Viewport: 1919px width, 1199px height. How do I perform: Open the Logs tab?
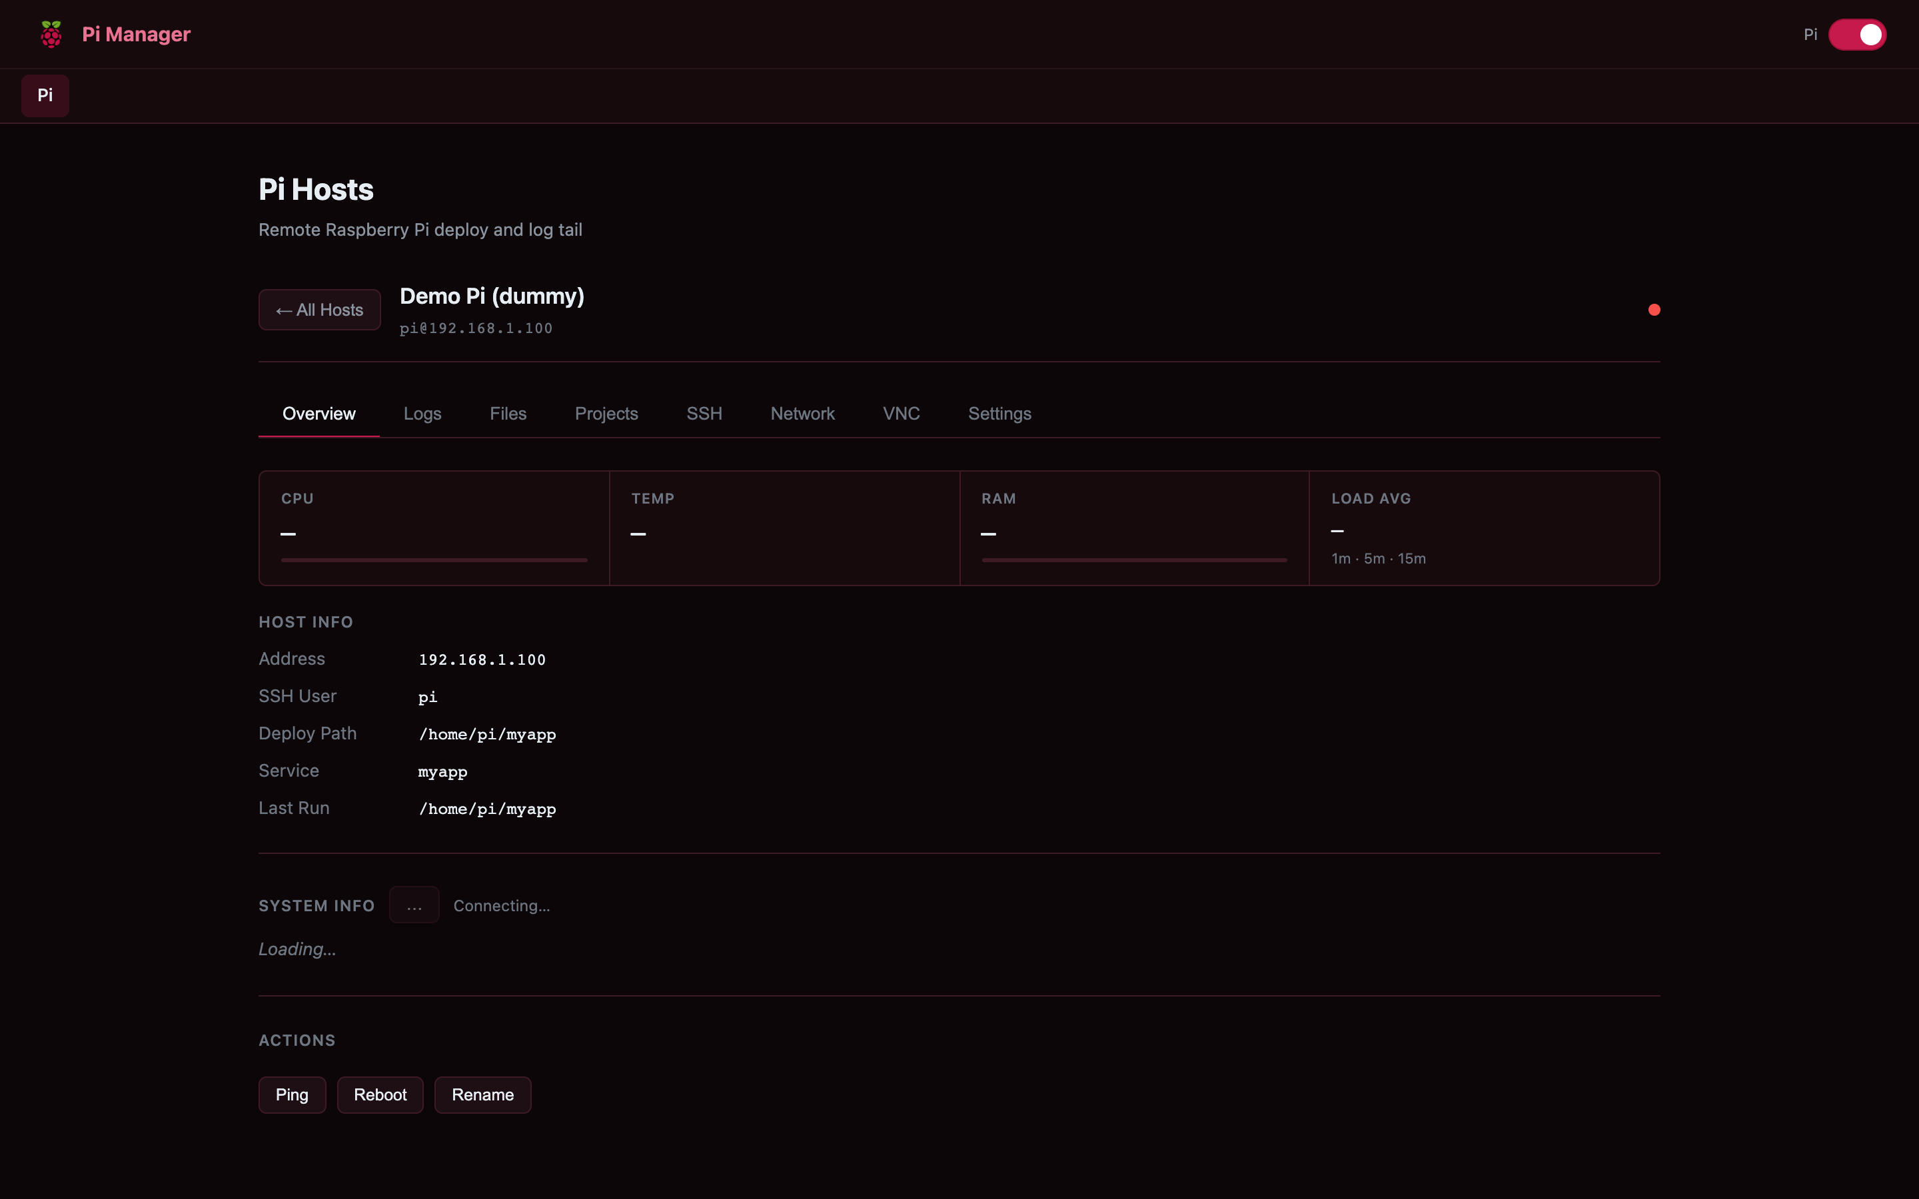coord(422,414)
